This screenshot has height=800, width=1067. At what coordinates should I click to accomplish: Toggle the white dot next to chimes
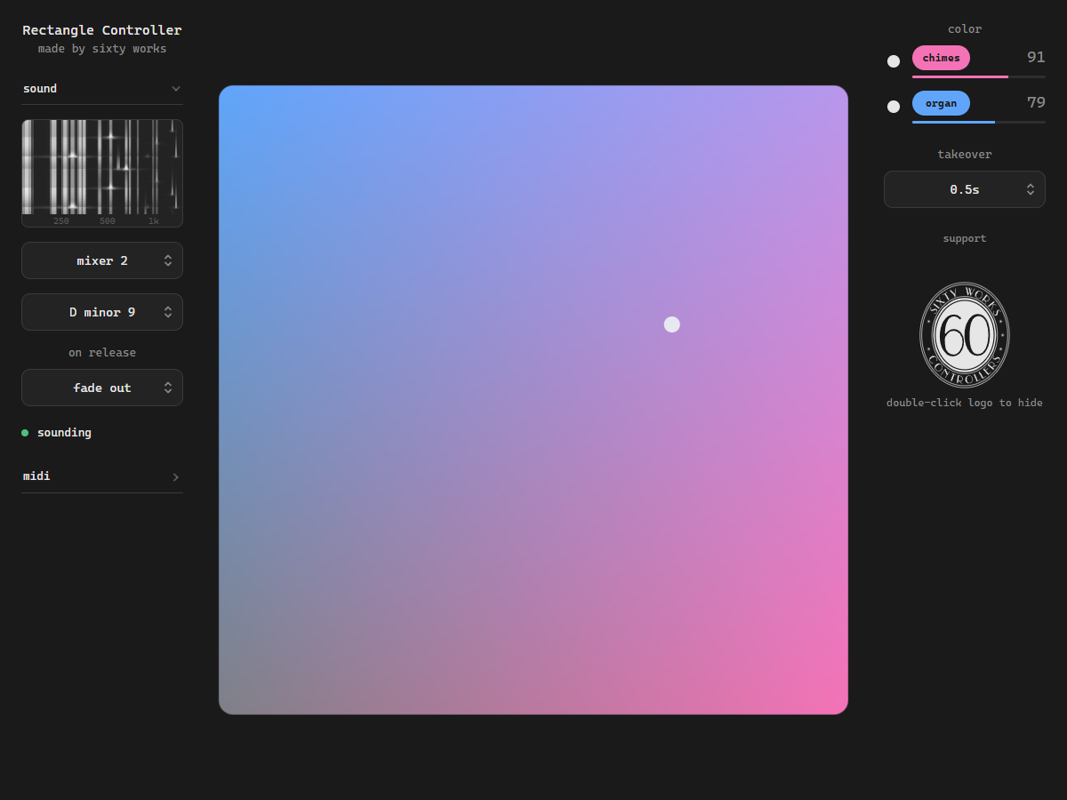point(894,61)
